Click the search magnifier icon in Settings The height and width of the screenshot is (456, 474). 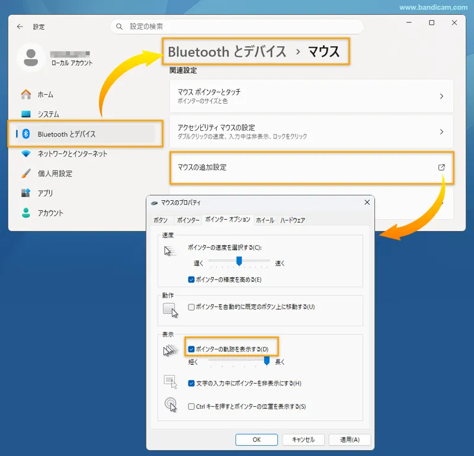click(x=120, y=27)
